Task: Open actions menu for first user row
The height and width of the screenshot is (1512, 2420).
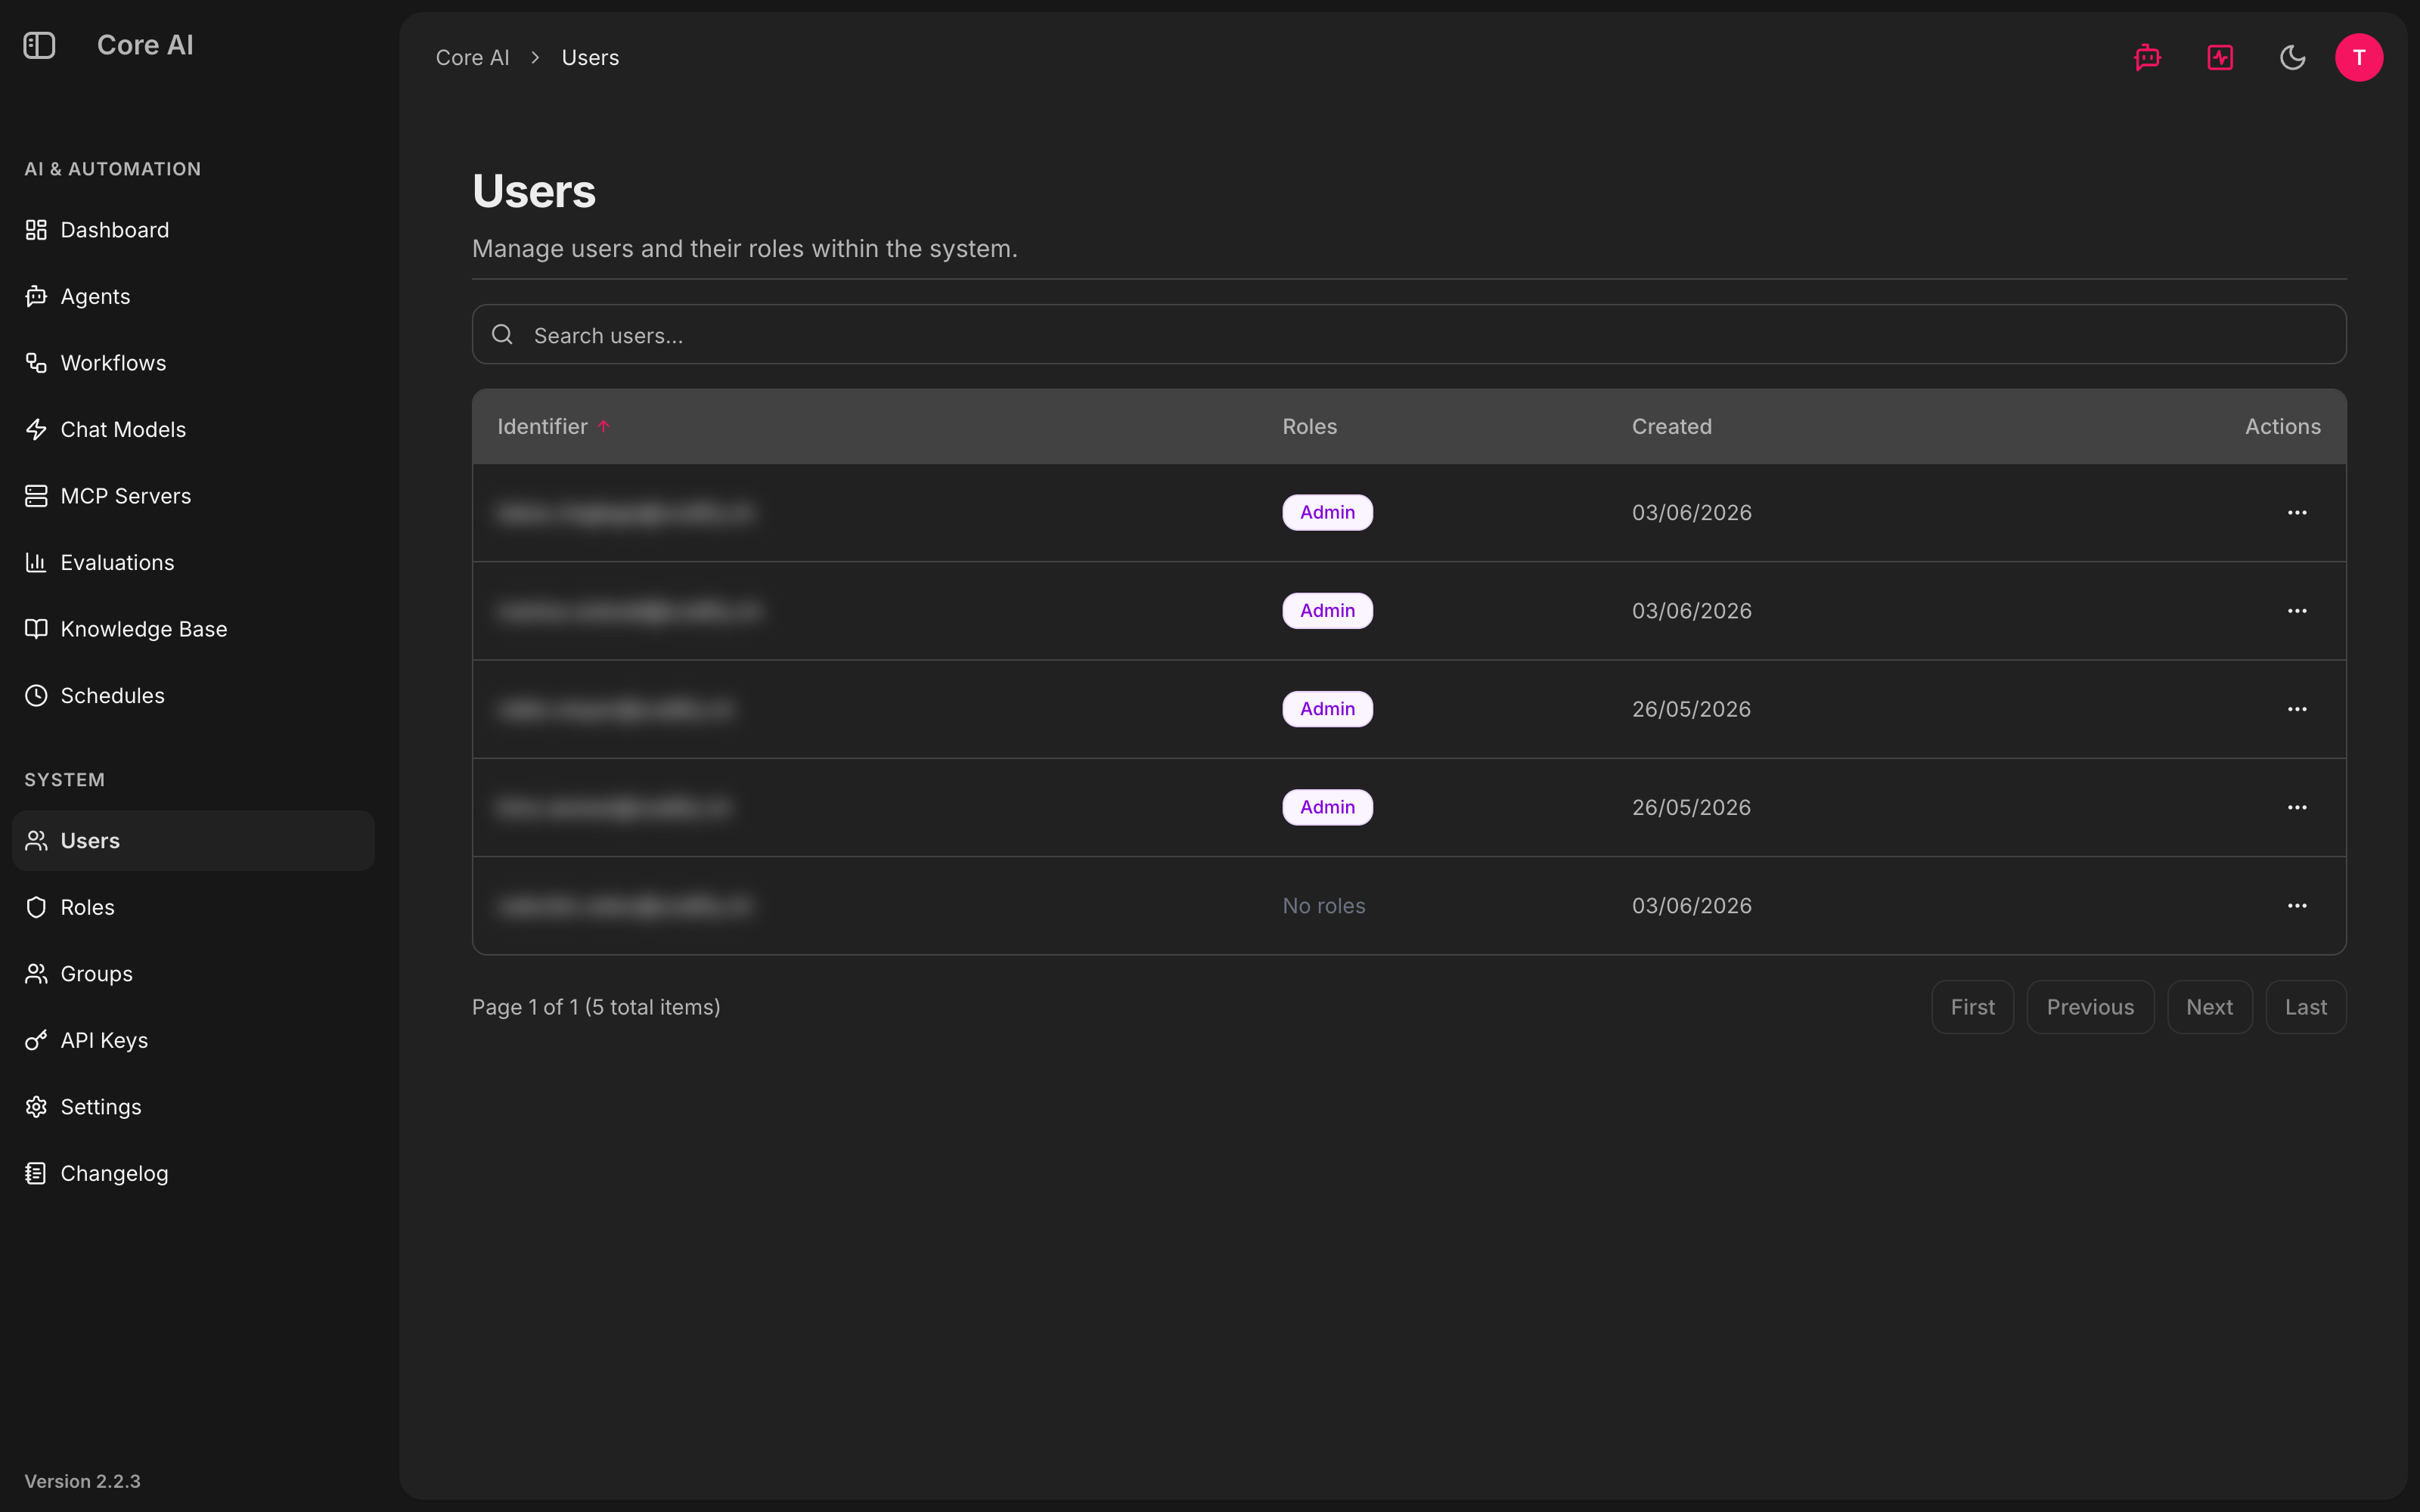Action: [x=2297, y=513]
